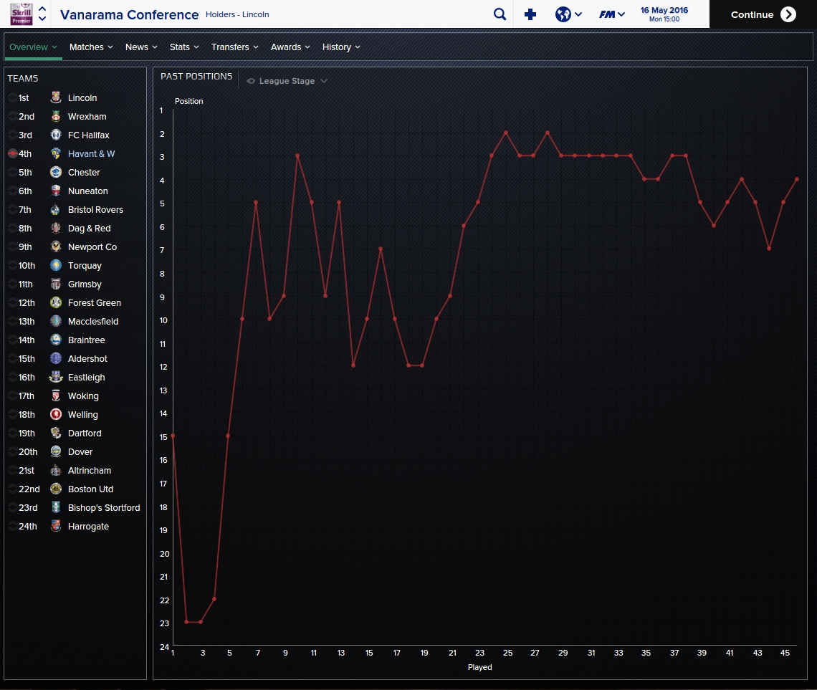Click the Havant & W club badge
817x690 pixels.
click(x=56, y=153)
